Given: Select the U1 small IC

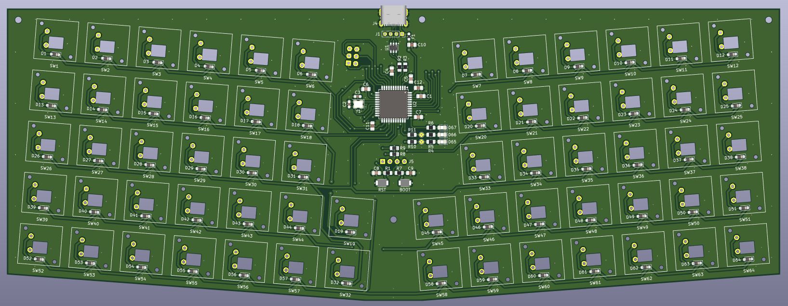Looking at the screenshot, I should click(x=394, y=47).
